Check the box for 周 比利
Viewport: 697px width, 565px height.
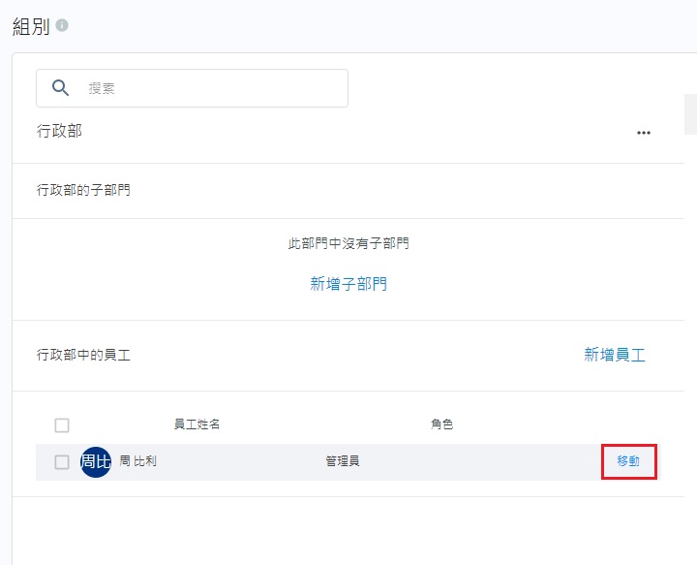click(x=62, y=462)
